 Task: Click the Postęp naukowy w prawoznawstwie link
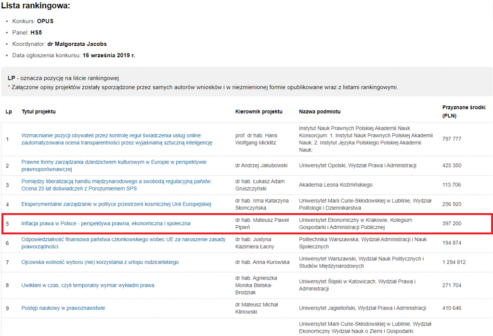pos(63,308)
